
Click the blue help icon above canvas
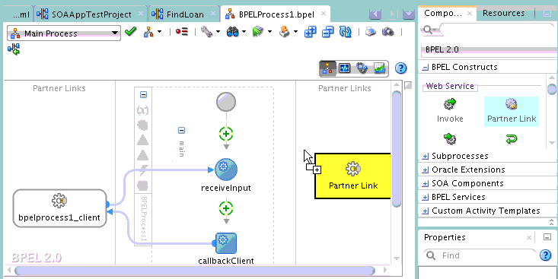(x=400, y=68)
